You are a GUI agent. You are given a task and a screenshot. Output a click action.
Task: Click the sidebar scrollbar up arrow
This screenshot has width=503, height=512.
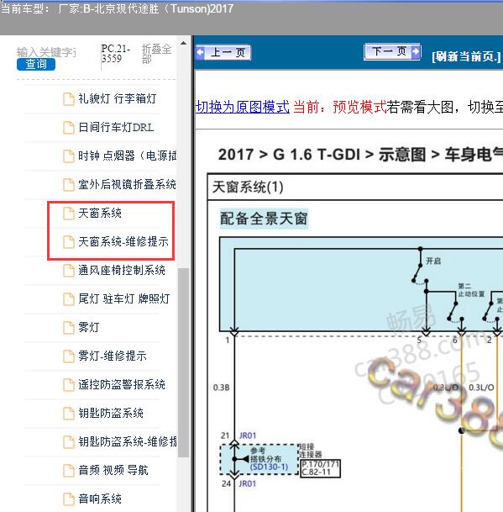pos(183,43)
